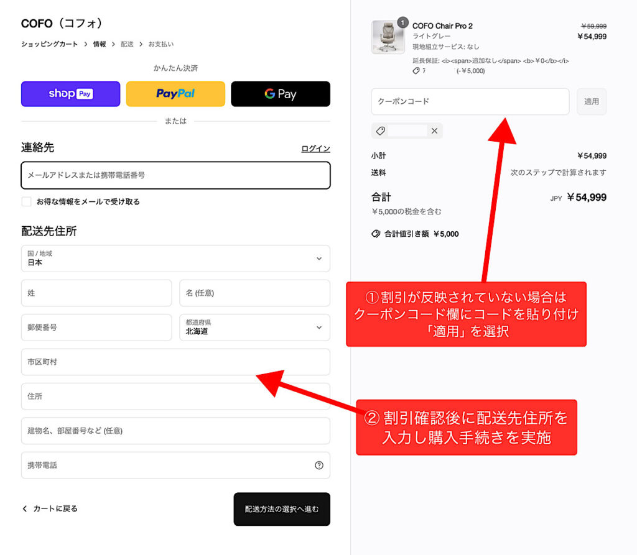
Task: Focus the email or phone number field
Action: coord(175,175)
